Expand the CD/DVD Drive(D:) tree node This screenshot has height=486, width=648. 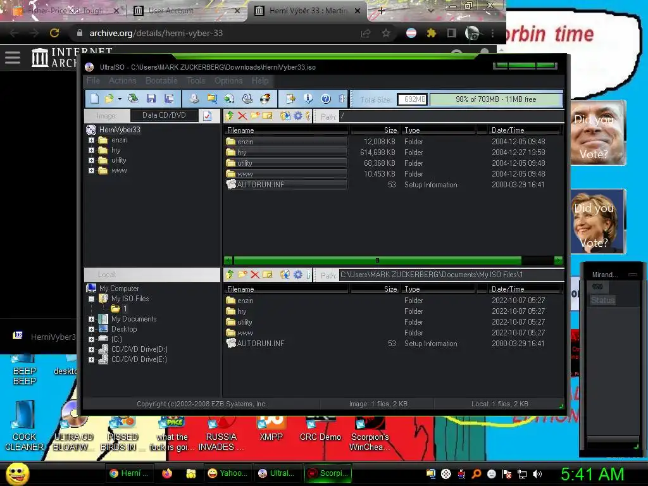point(91,349)
